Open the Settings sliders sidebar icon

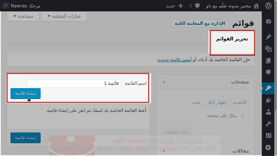pos(268,135)
